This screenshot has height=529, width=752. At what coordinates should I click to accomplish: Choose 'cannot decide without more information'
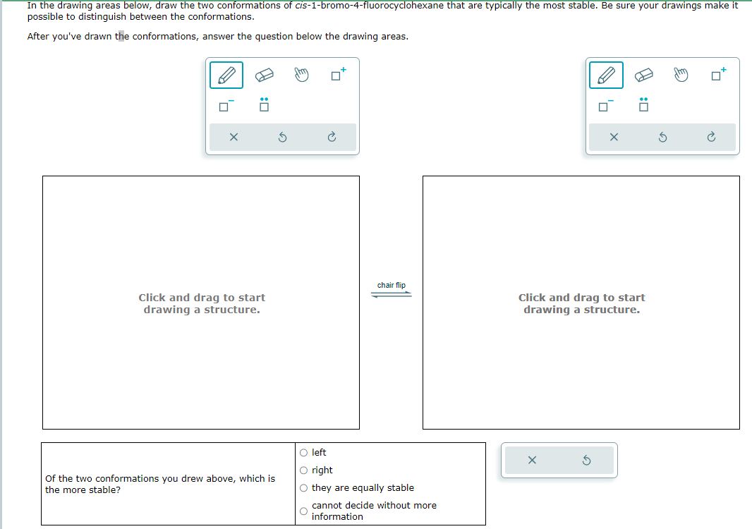303,511
